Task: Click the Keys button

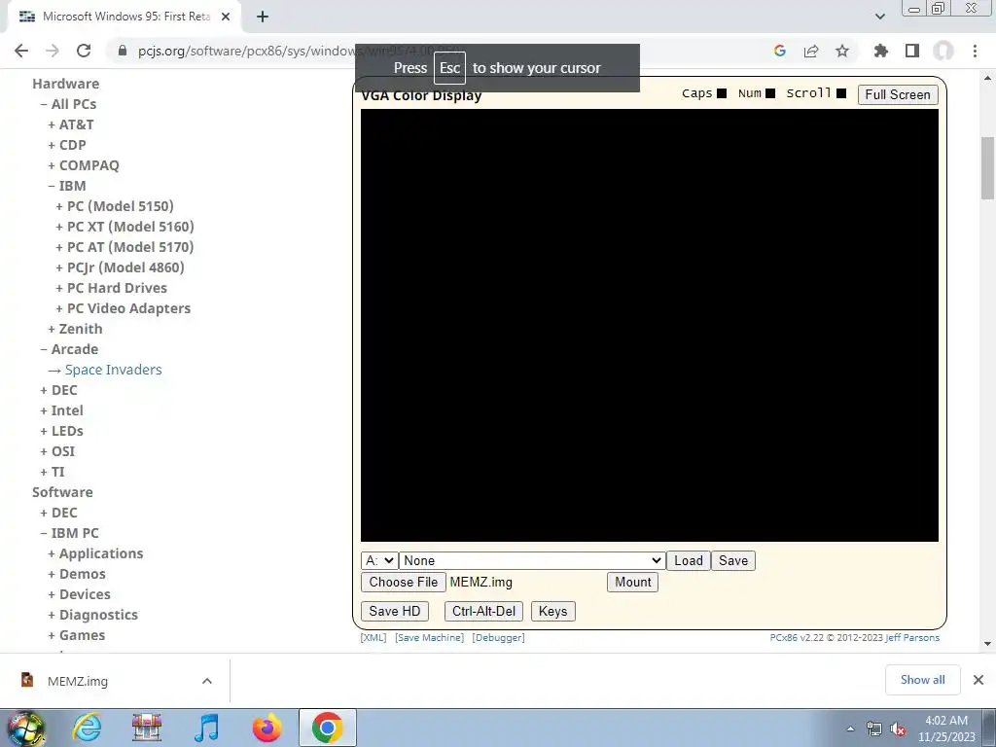Action: 552,612
